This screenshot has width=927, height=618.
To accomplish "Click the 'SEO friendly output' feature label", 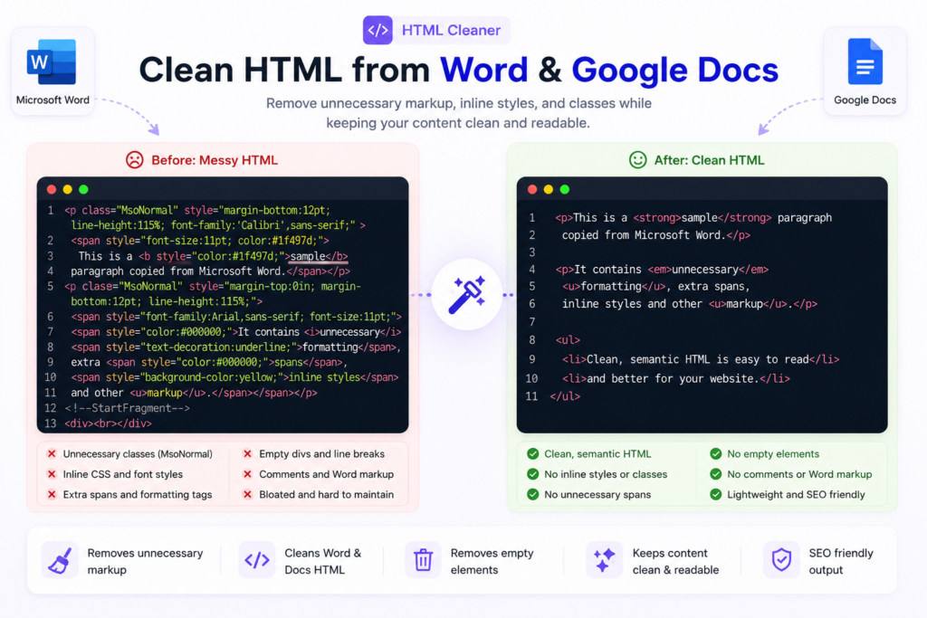I will click(x=841, y=561).
